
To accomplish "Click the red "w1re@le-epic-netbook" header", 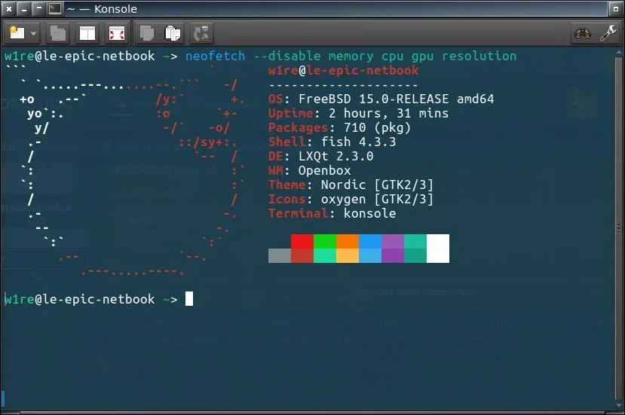I will [343, 71].
